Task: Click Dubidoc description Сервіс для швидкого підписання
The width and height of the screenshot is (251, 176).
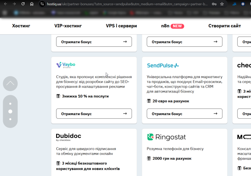Action: [x=86, y=151]
